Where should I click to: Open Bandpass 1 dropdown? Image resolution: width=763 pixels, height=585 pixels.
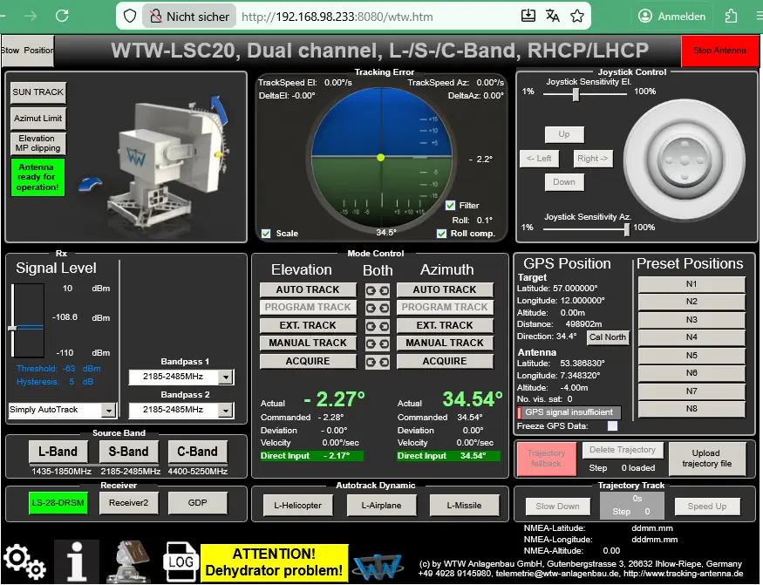(x=181, y=377)
